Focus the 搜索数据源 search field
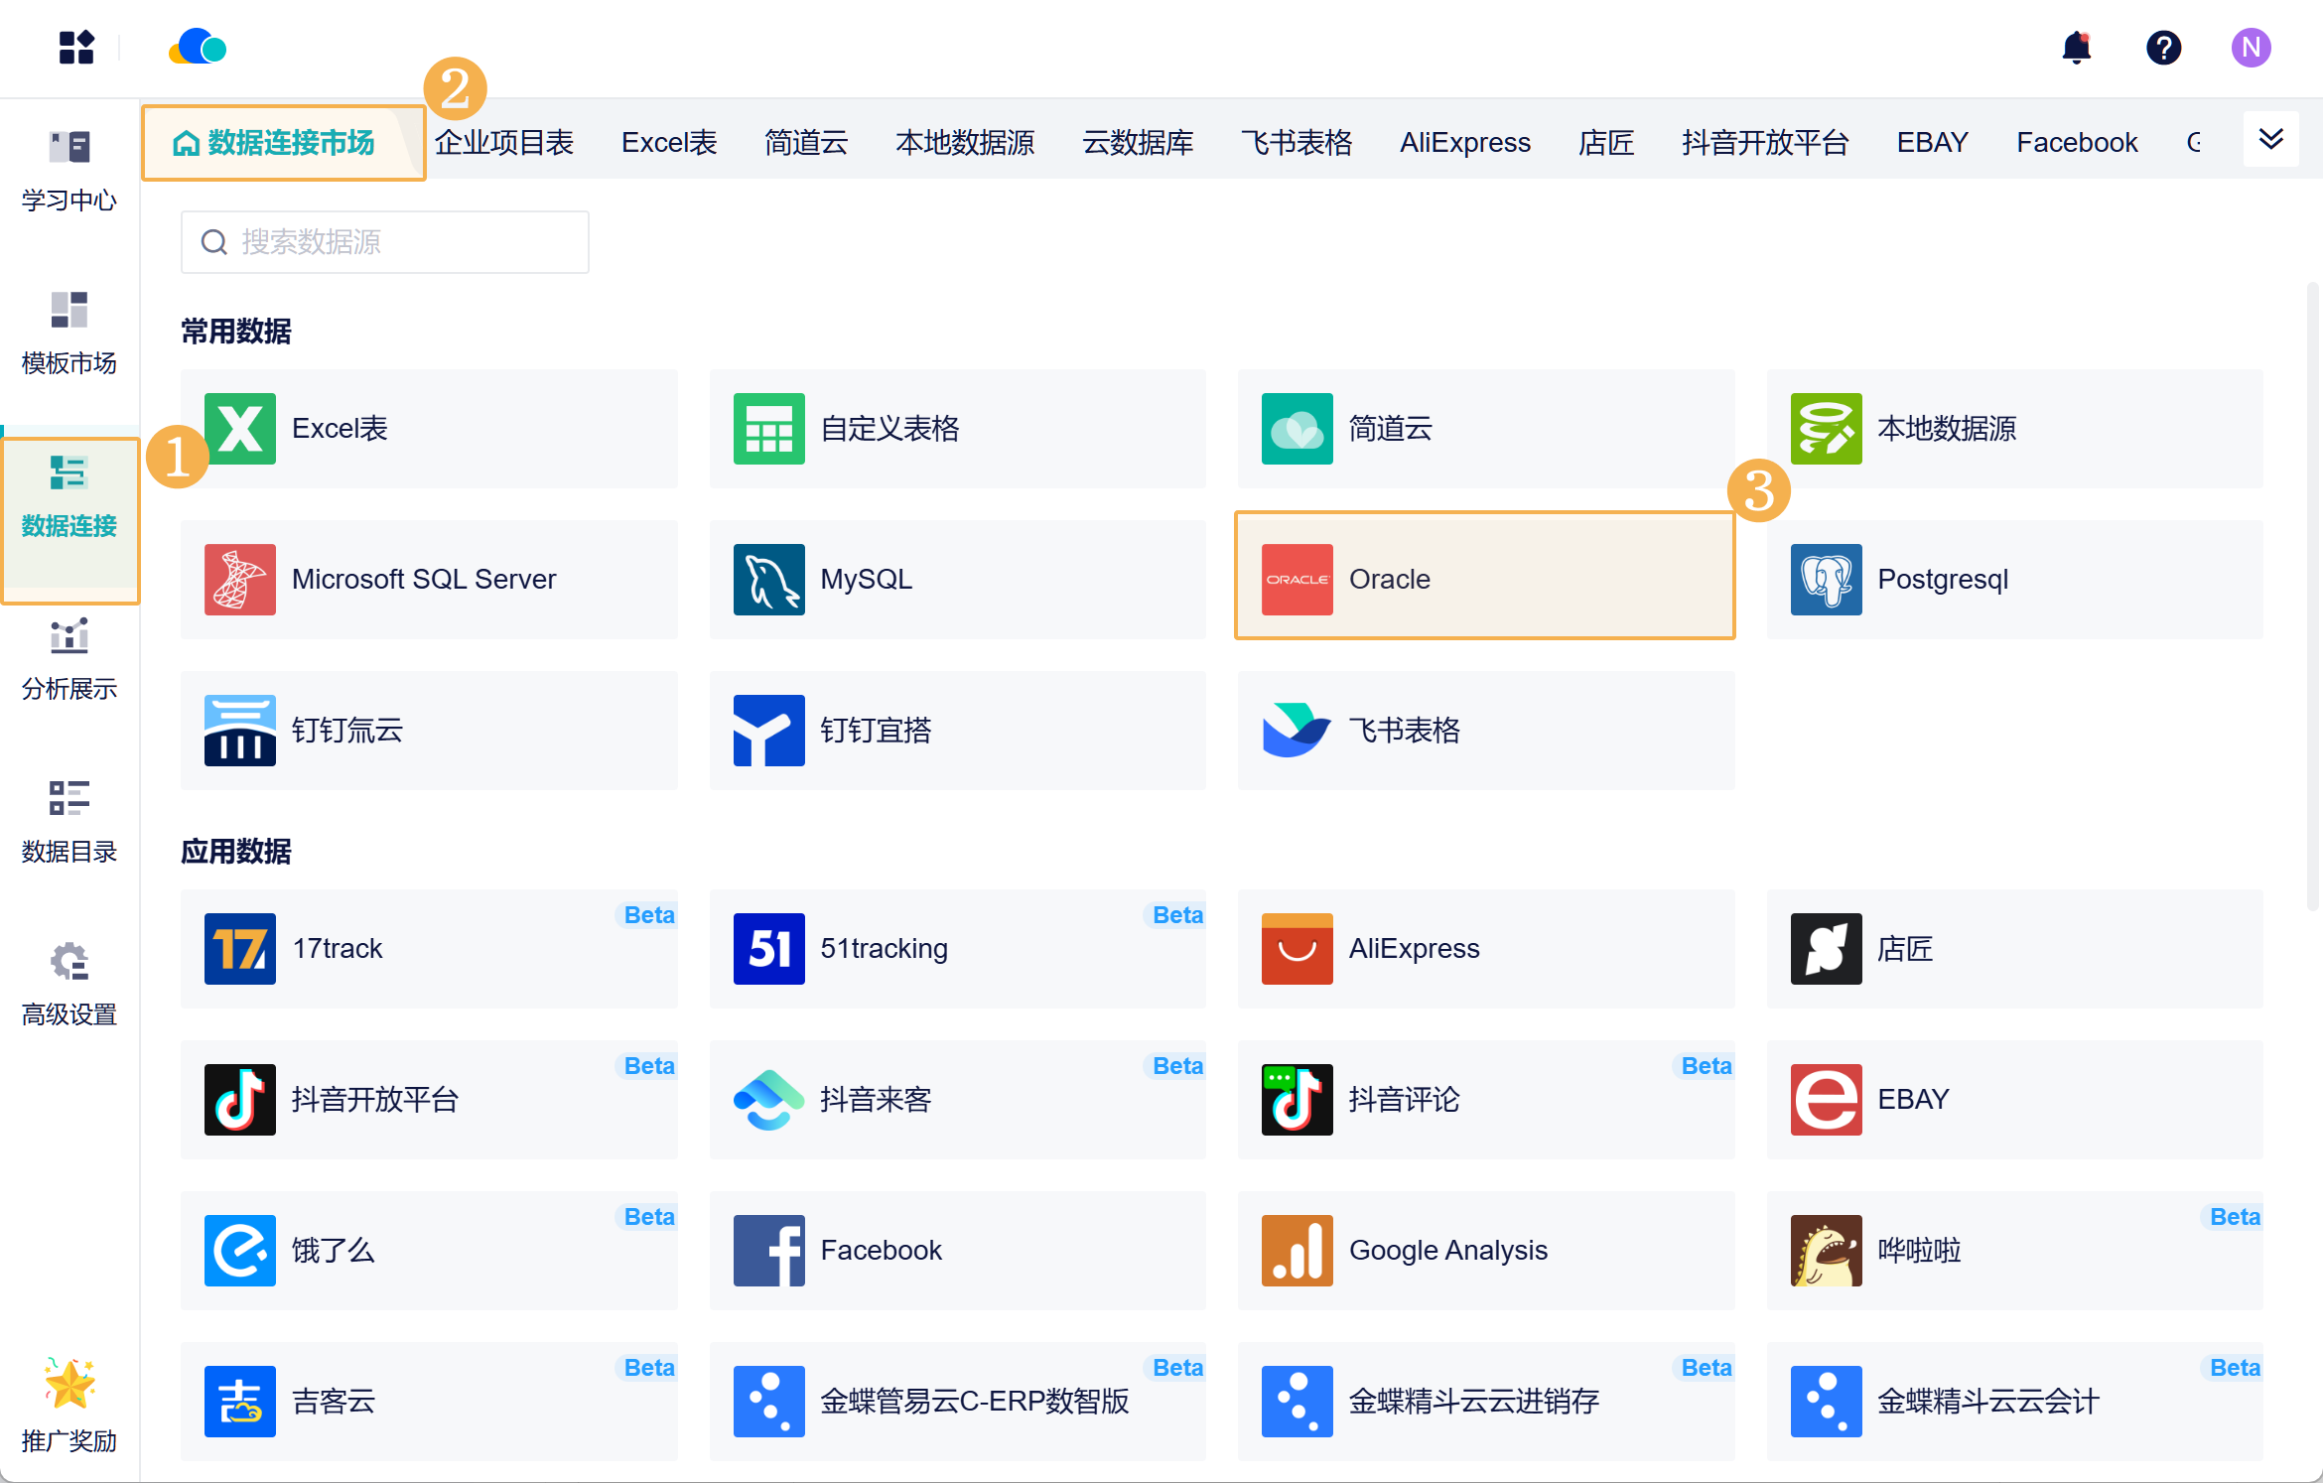This screenshot has height=1483, width=2323. (385, 242)
